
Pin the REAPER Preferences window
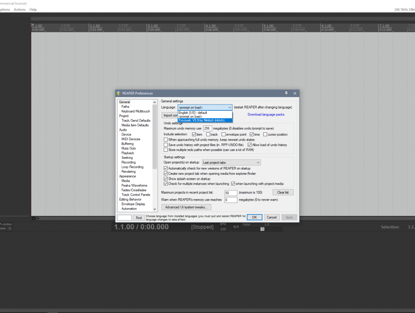[286, 93]
